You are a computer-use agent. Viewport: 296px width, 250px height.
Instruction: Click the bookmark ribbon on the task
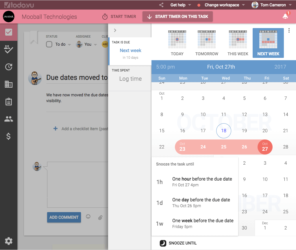tap(34, 37)
